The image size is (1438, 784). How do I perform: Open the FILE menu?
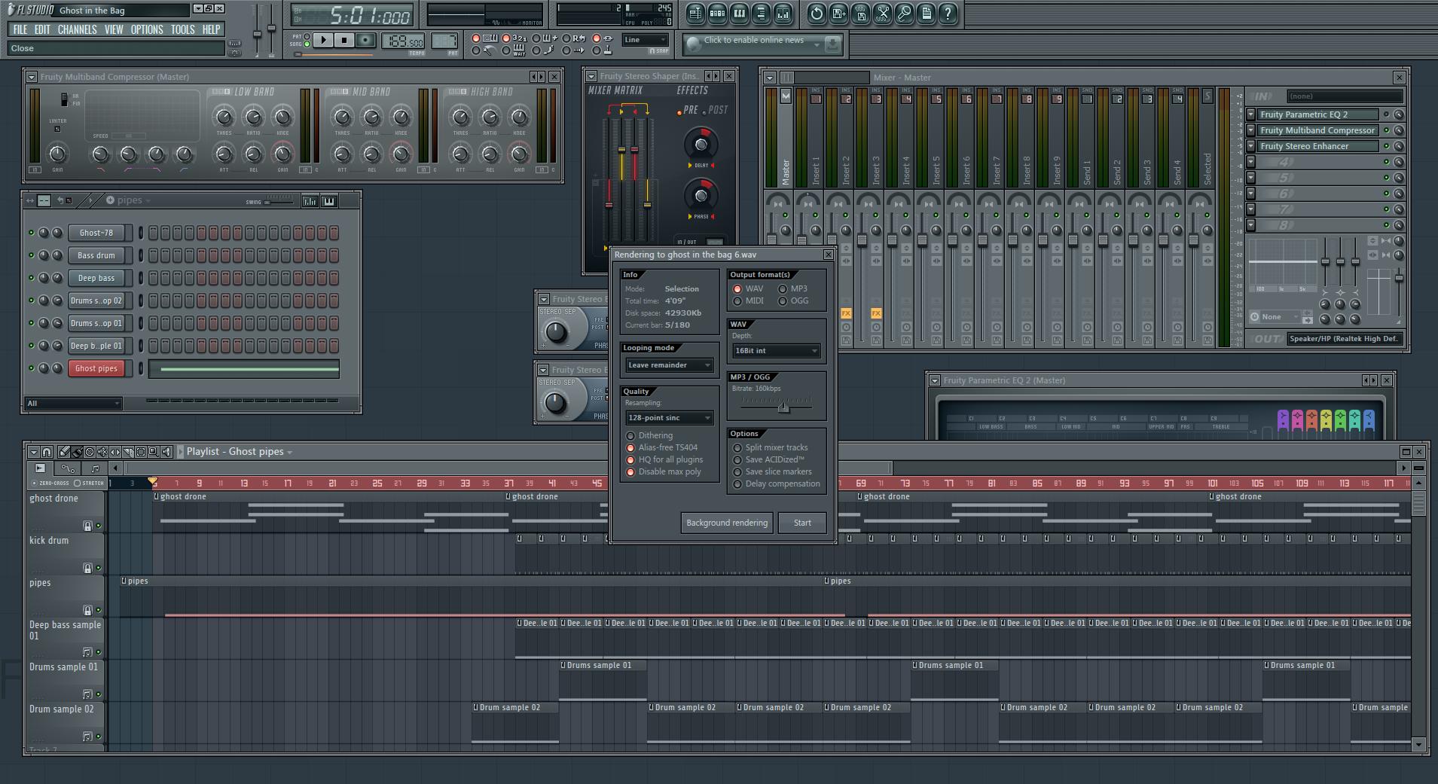click(20, 29)
